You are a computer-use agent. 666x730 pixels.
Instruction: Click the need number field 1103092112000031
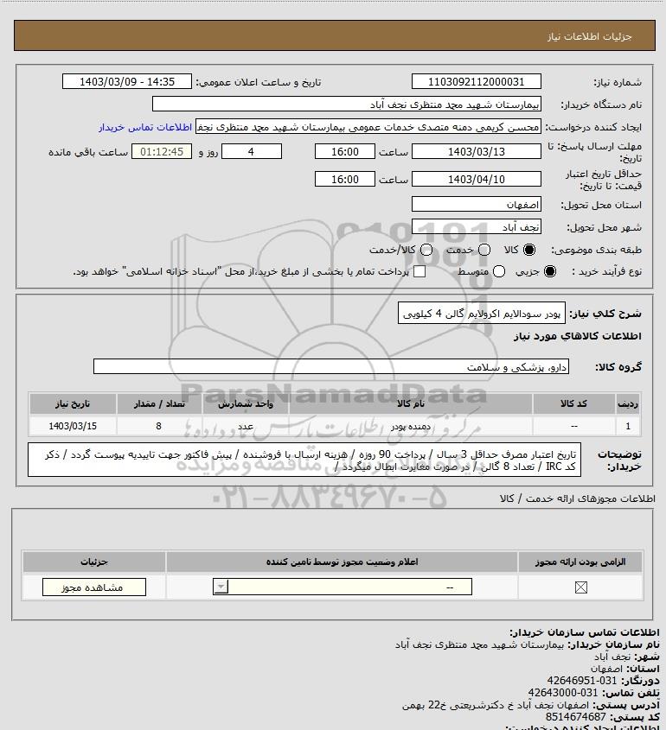click(477, 81)
